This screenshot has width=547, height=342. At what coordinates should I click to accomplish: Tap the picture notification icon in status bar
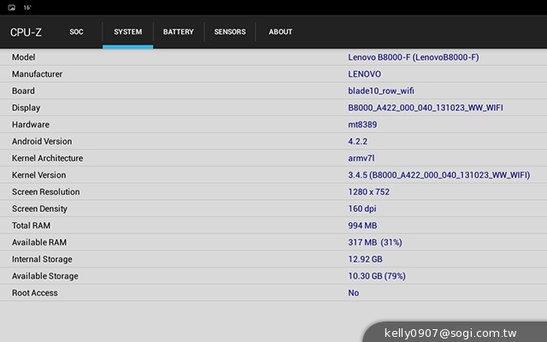coord(10,7)
